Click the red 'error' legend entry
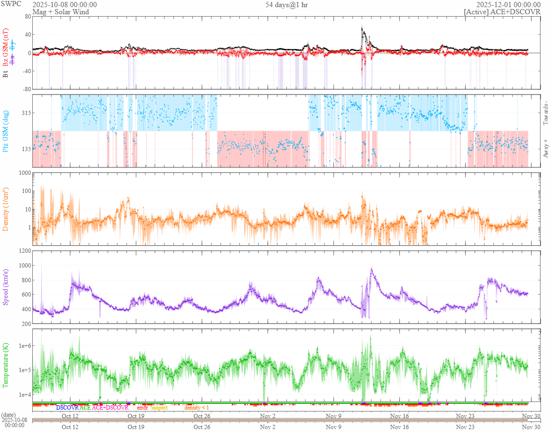Image resolution: width=550 pixels, height=430 pixels. pos(142,408)
